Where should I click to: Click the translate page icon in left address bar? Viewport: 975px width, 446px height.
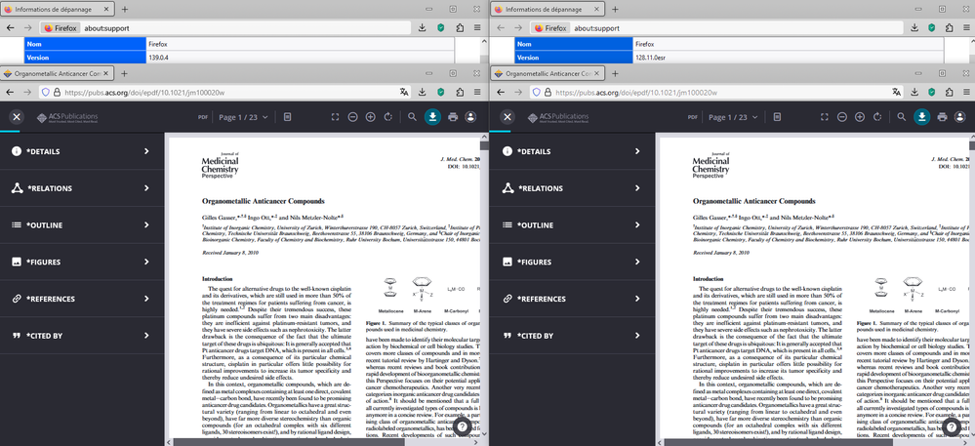click(x=404, y=92)
